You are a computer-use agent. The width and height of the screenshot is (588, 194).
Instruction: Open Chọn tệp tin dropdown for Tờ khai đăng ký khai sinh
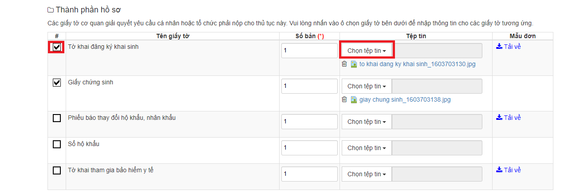point(367,51)
